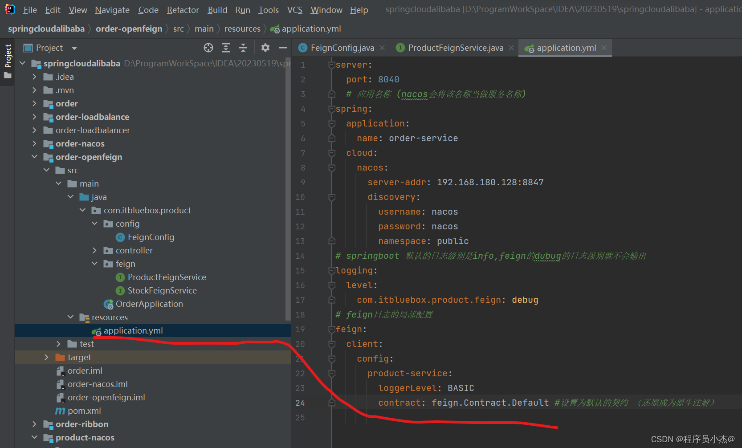Open the VCS menu
The width and height of the screenshot is (742, 448).
coord(294,10)
